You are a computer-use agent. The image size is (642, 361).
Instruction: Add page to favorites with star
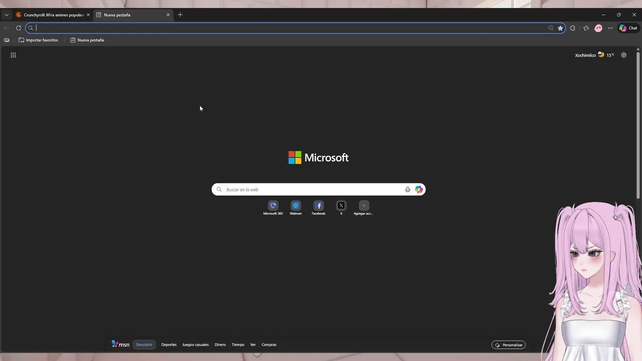point(560,28)
